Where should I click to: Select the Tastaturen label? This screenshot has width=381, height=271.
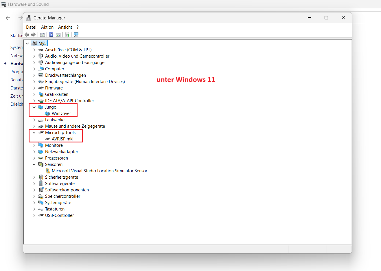click(x=55, y=209)
